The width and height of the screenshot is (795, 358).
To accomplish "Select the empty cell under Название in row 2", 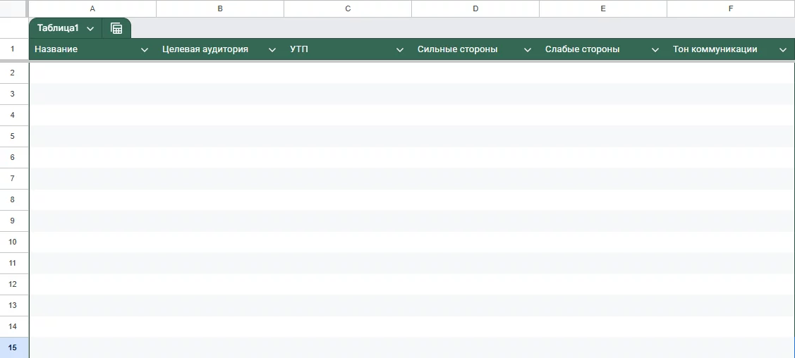I will click(92, 73).
